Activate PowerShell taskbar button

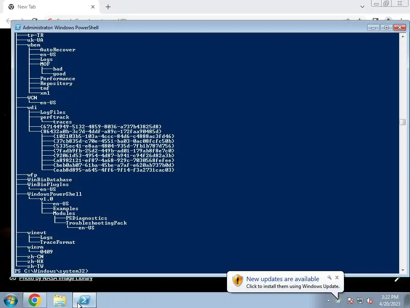tap(84, 300)
